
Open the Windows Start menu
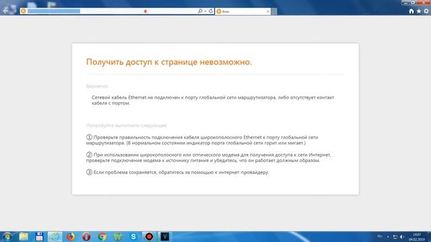coord(7,237)
